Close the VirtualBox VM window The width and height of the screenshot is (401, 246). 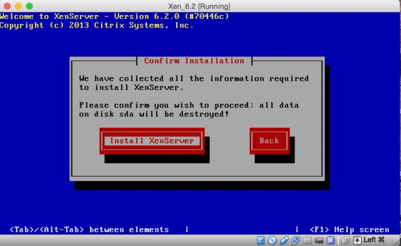point(7,6)
